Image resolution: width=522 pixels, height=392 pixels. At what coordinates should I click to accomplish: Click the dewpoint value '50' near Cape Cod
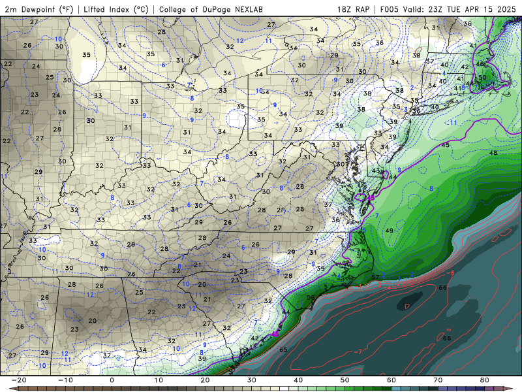(482, 78)
